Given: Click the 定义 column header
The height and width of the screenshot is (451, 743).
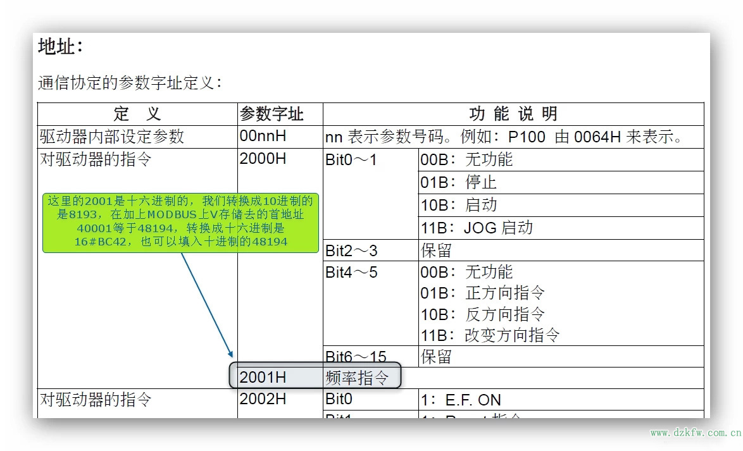Looking at the screenshot, I should (x=137, y=114).
